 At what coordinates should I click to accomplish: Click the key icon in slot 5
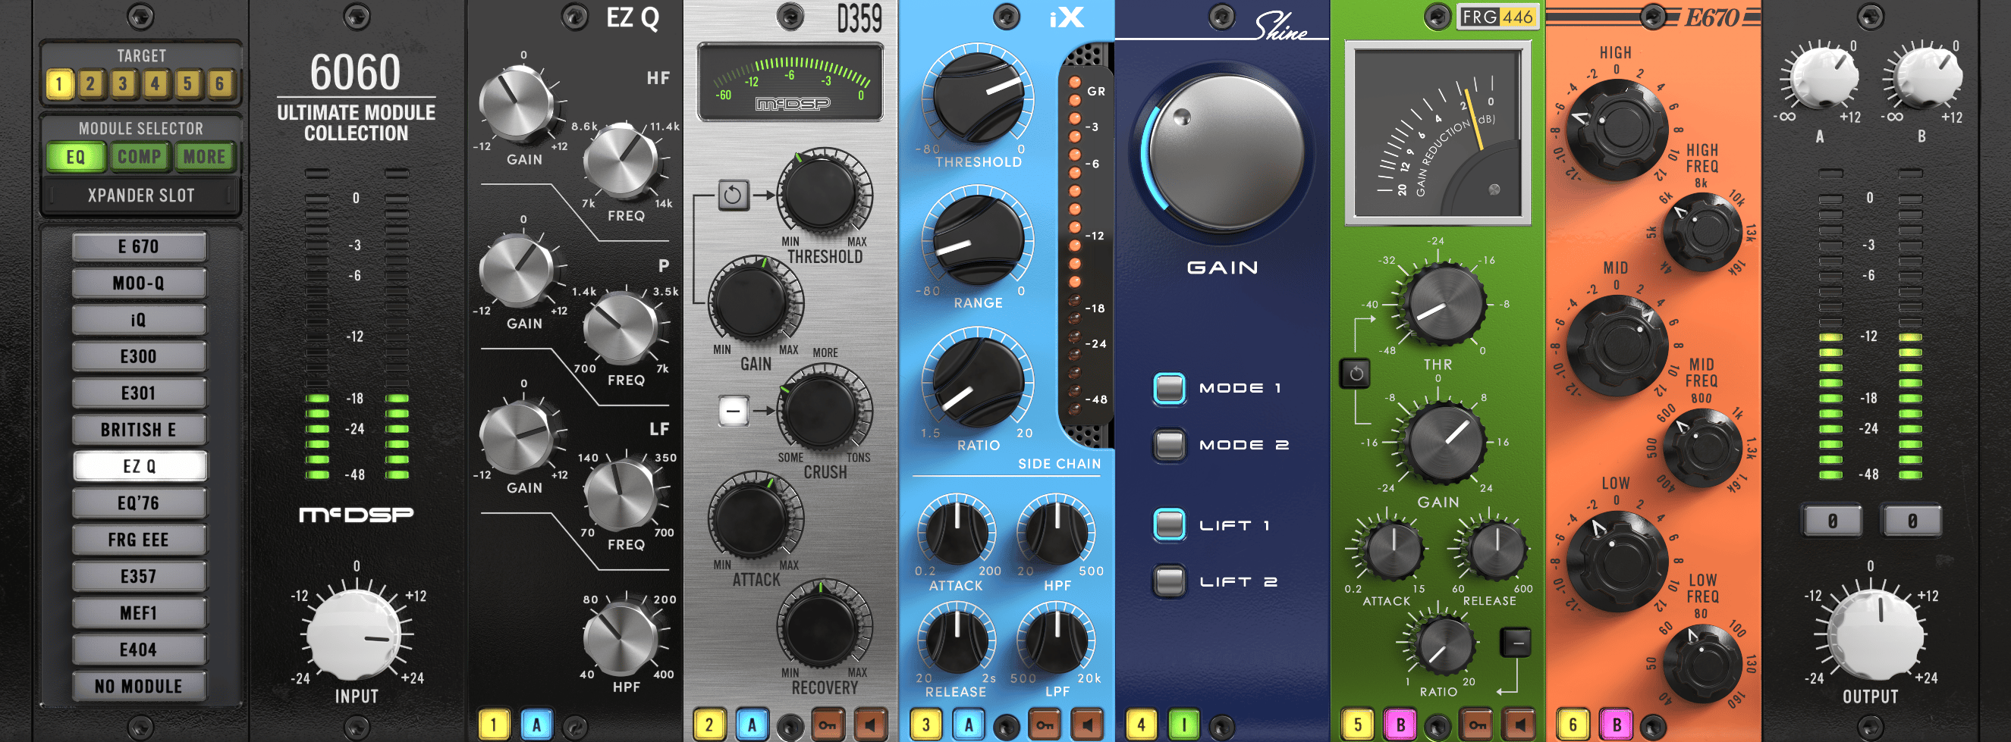pyautogui.click(x=1477, y=725)
